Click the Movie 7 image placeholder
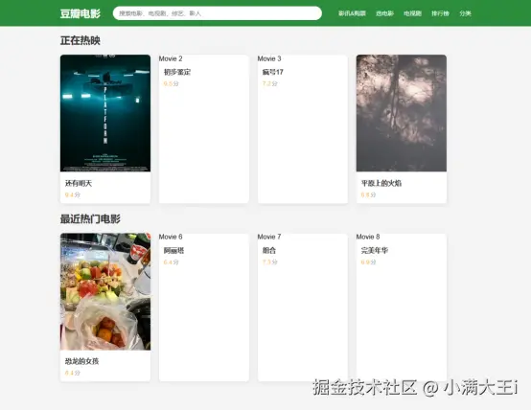This screenshot has width=531, height=410. click(269, 237)
